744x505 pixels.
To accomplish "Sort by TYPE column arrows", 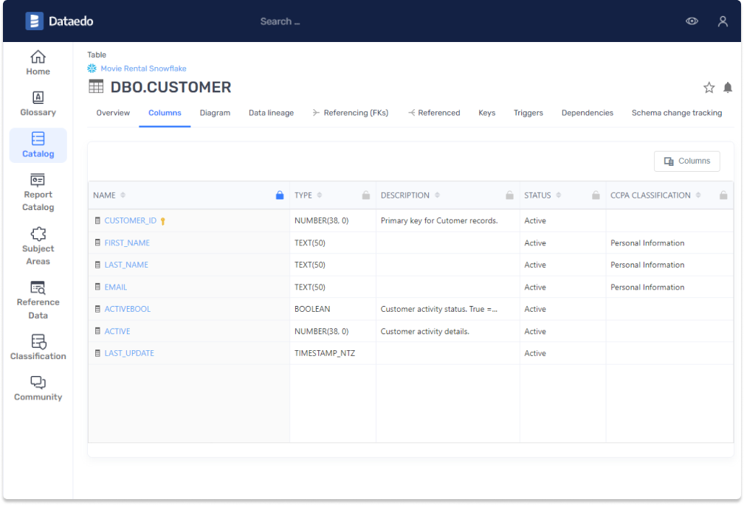I will [320, 195].
